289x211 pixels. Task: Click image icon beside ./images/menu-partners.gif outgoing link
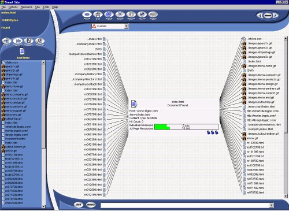[x=244, y=88]
